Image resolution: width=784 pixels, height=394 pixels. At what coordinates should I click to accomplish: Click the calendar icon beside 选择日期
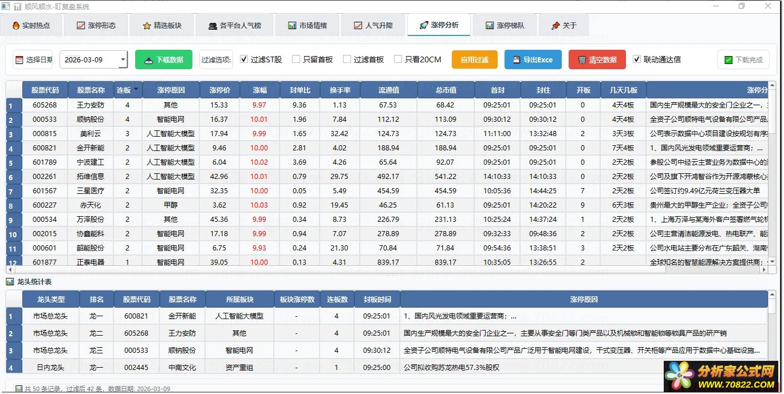(x=19, y=60)
